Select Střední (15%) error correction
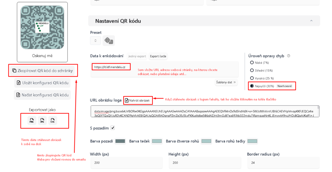Screen dimensions: 332x172 point(252,70)
